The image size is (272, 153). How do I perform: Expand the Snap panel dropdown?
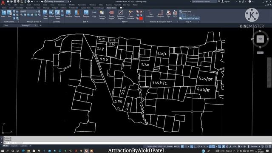(x=188, y=22)
